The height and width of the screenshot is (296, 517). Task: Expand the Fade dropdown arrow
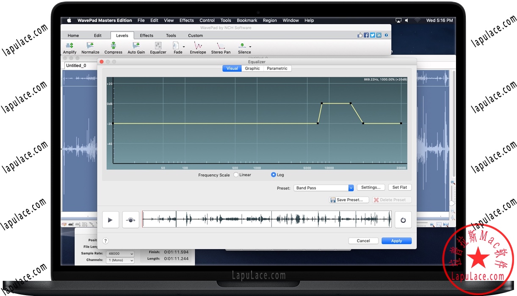183,47
